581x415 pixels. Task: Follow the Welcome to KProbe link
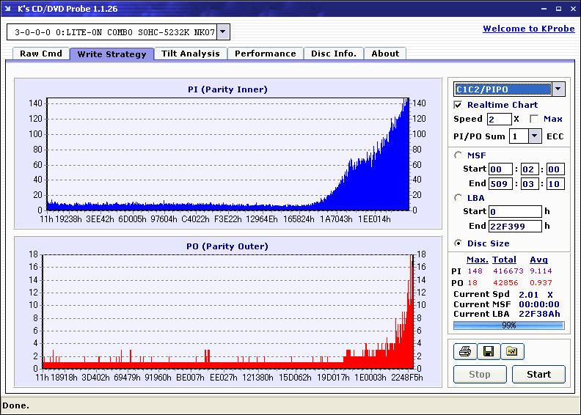[529, 29]
